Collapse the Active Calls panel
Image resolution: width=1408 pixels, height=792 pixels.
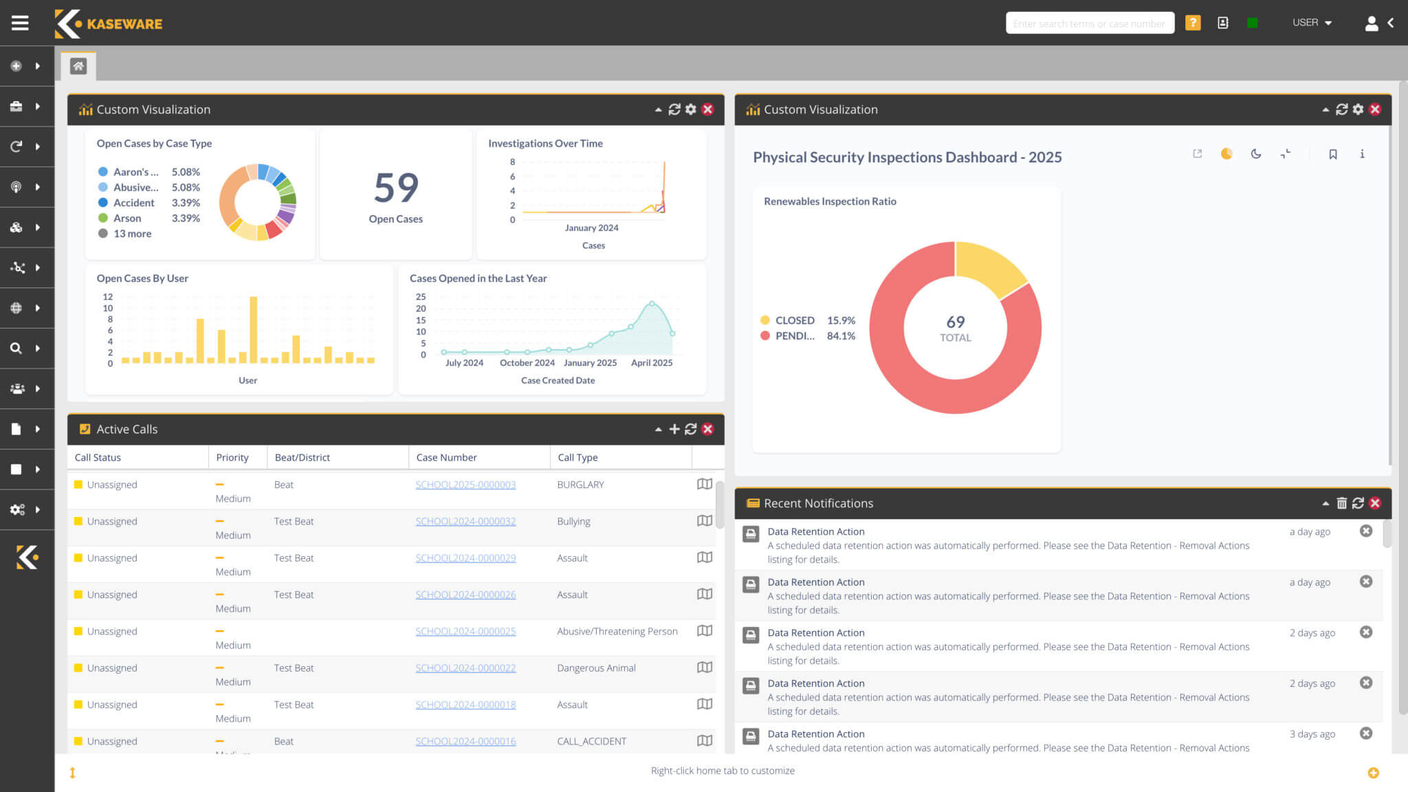click(658, 429)
